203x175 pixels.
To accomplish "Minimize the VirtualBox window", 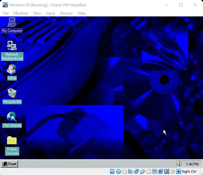I will tap(167, 5).
